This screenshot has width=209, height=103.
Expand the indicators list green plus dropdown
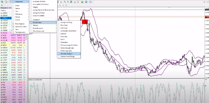point(84,2)
